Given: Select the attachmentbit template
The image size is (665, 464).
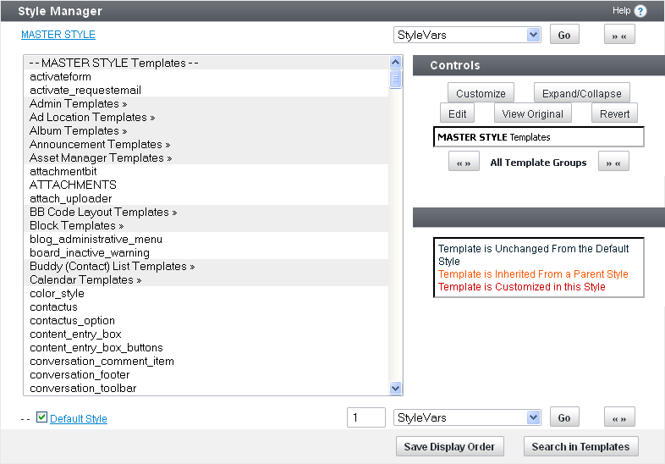Looking at the screenshot, I should tap(206, 171).
